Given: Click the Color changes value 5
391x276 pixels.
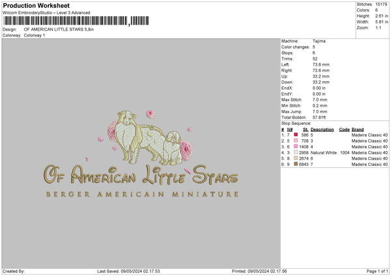Looking at the screenshot, I should pyautogui.click(x=313, y=47).
